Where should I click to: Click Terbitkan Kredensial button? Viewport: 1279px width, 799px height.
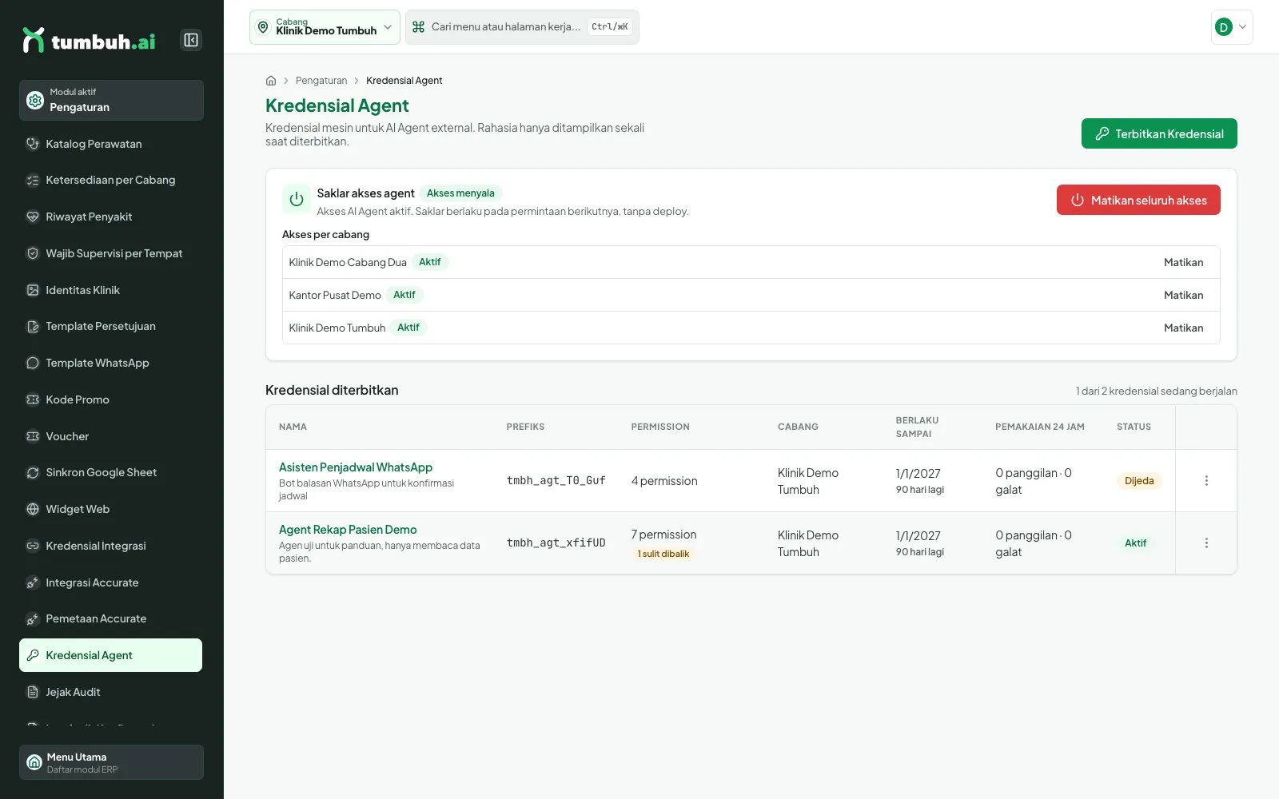[x=1159, y=133]
